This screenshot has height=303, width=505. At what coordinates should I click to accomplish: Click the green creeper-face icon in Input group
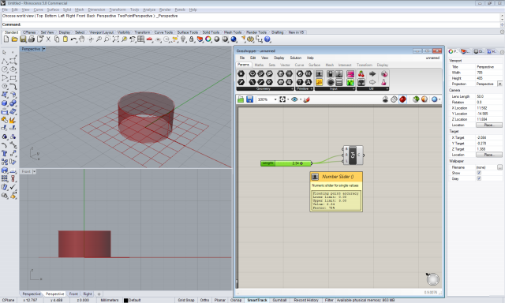tap(350, 82)
